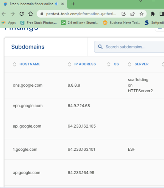Image resolution: width=164 pixels, height=188 pixels.
Task: Sort the table by IP ADDRESS
Action: pos(85,64)
